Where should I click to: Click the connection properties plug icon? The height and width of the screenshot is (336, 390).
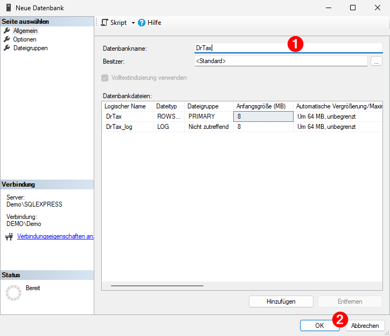click(9, 237)
